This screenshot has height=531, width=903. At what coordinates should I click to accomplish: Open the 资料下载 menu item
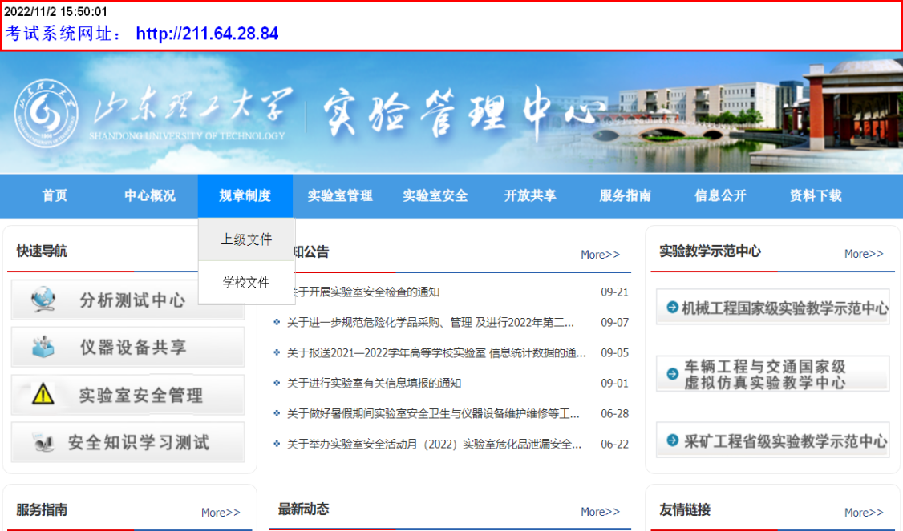tap(816, 195)
